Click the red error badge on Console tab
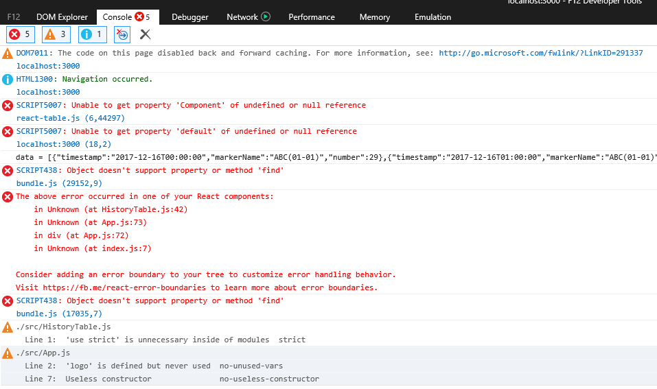The image size is (657, 389). 139,16
